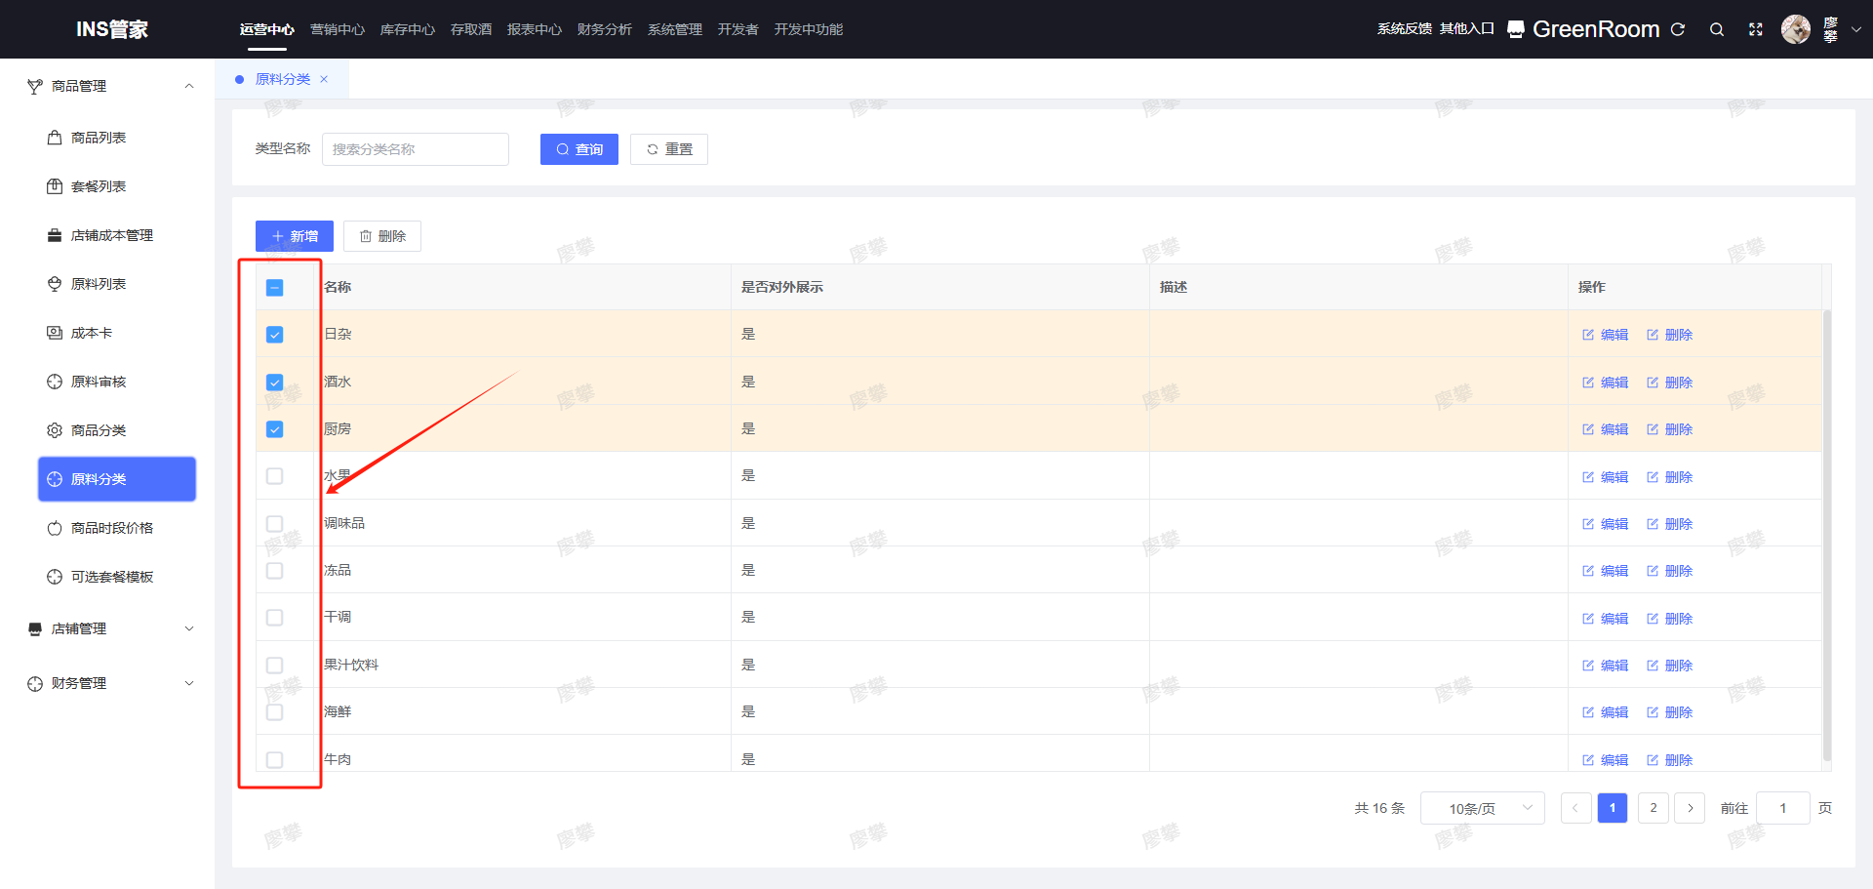Delete the 水果 row

coord(1670,477)
